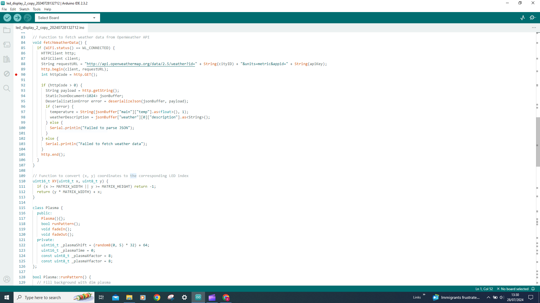Click 'fetchWeatherData' function name on line 84
540x303 pixels.
pyautogui.click(x=61, y=43)
